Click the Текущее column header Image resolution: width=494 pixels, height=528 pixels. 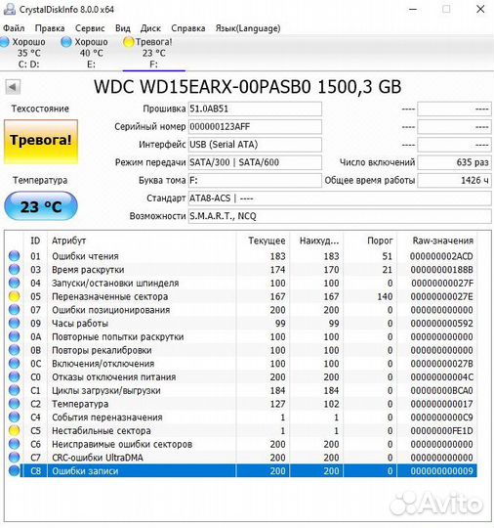coord(263,241)
